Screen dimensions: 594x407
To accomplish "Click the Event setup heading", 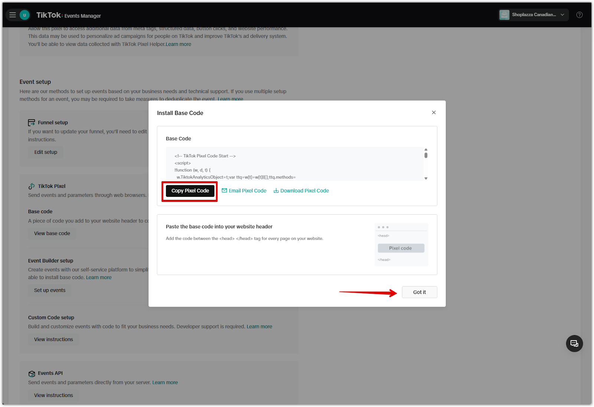I will [35, 82].
